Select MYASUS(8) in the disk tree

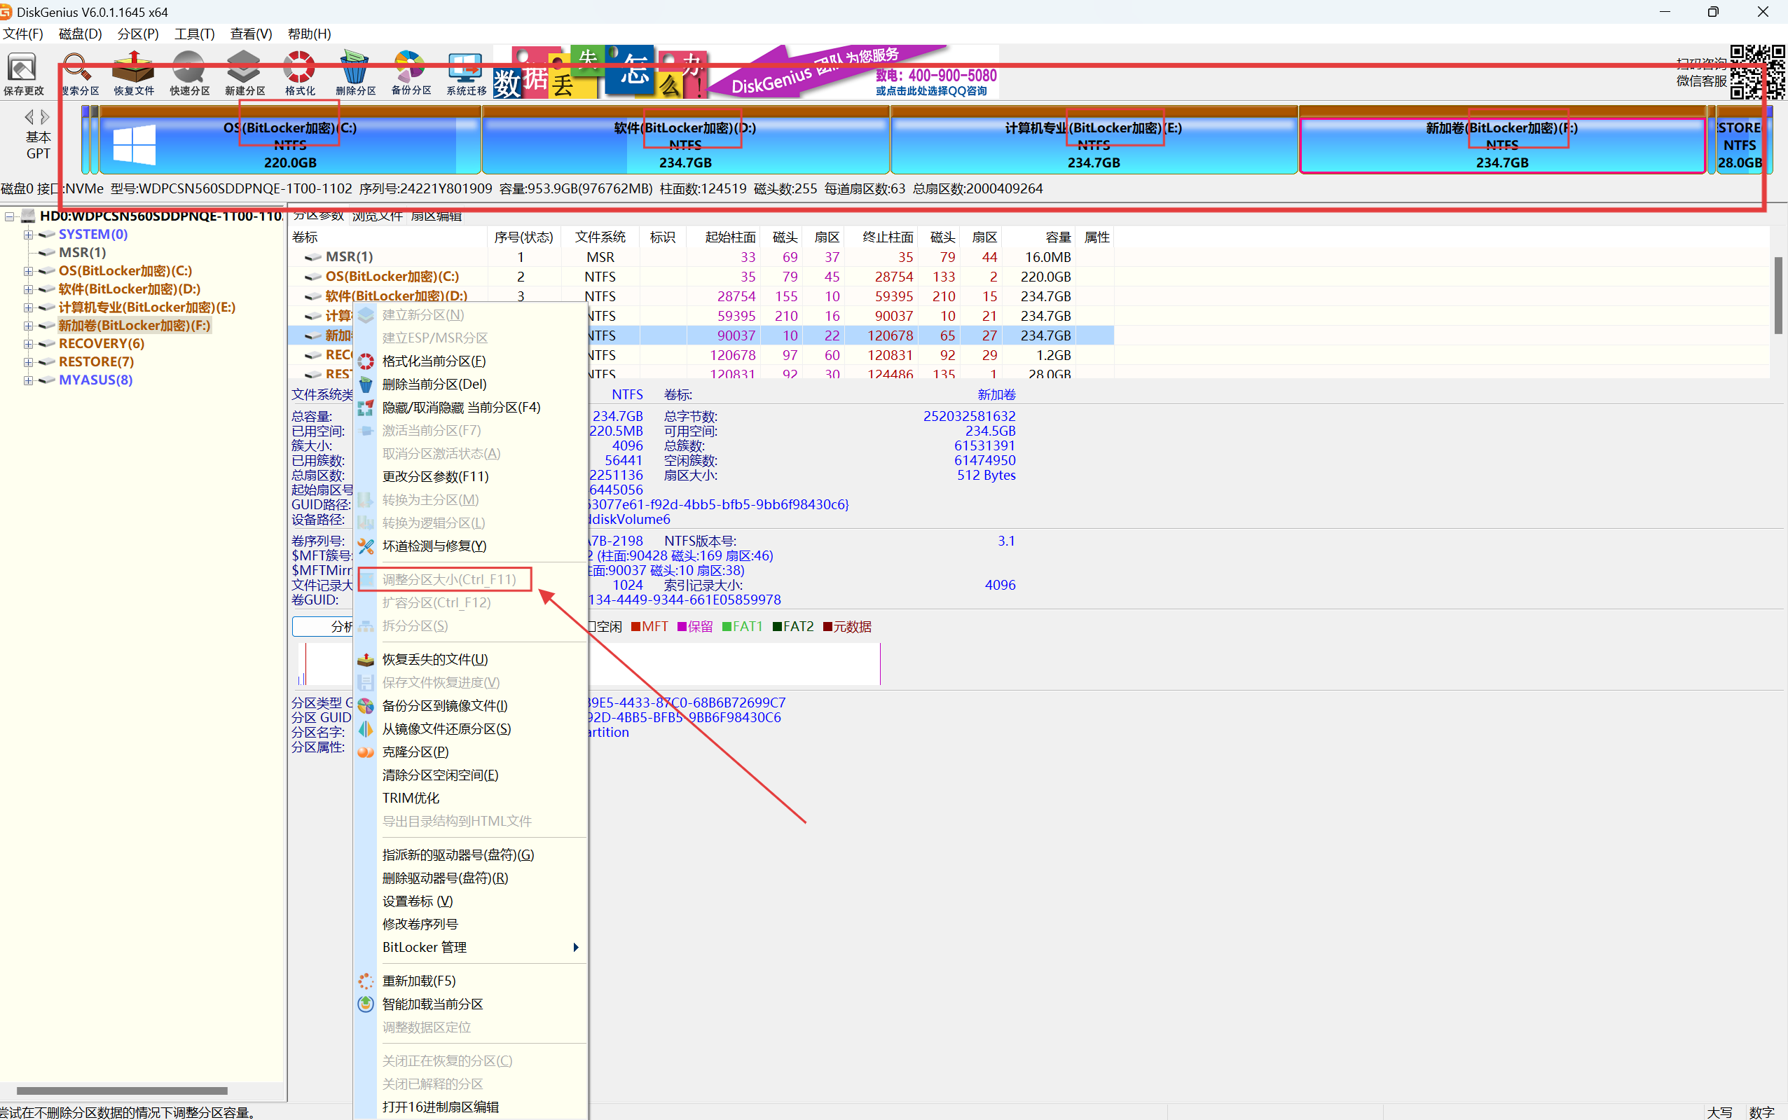click(95, 380)
